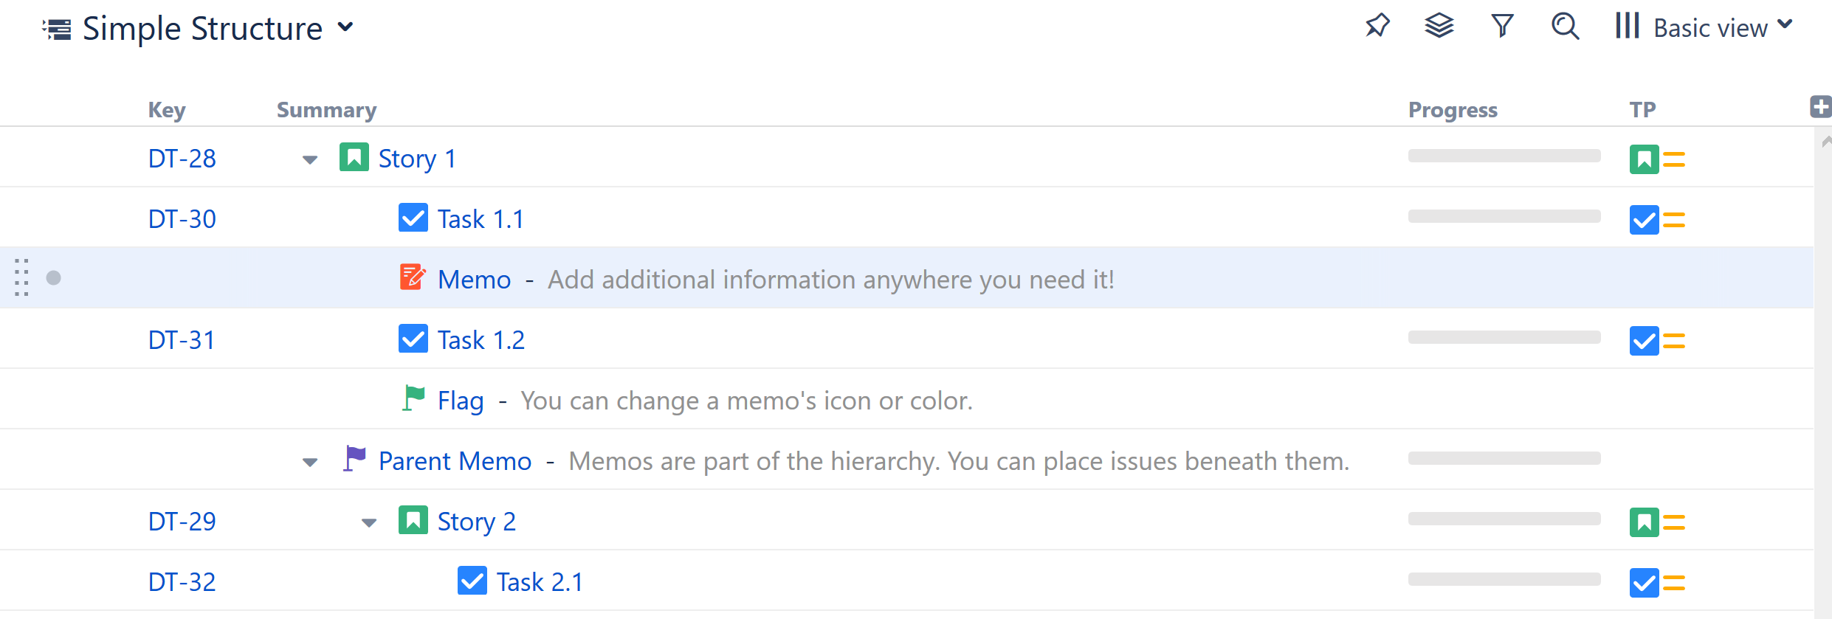Viewport: 1832px width, 619px height.
Task: Click the Task 1.2 progress bar
Action: click(x=1504, y=338)
